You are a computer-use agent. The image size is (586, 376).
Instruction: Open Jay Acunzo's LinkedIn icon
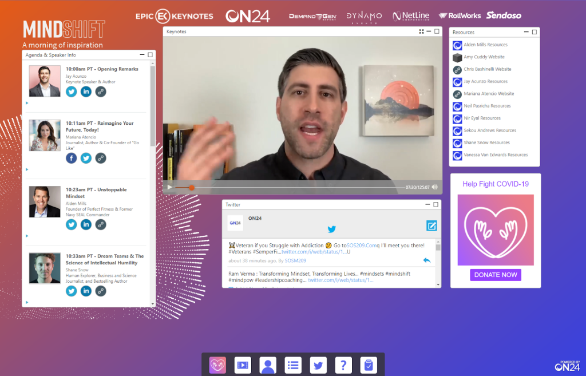[x=86, y=92]
